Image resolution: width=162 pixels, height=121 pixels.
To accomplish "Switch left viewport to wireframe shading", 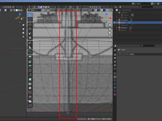I will 14,10.
